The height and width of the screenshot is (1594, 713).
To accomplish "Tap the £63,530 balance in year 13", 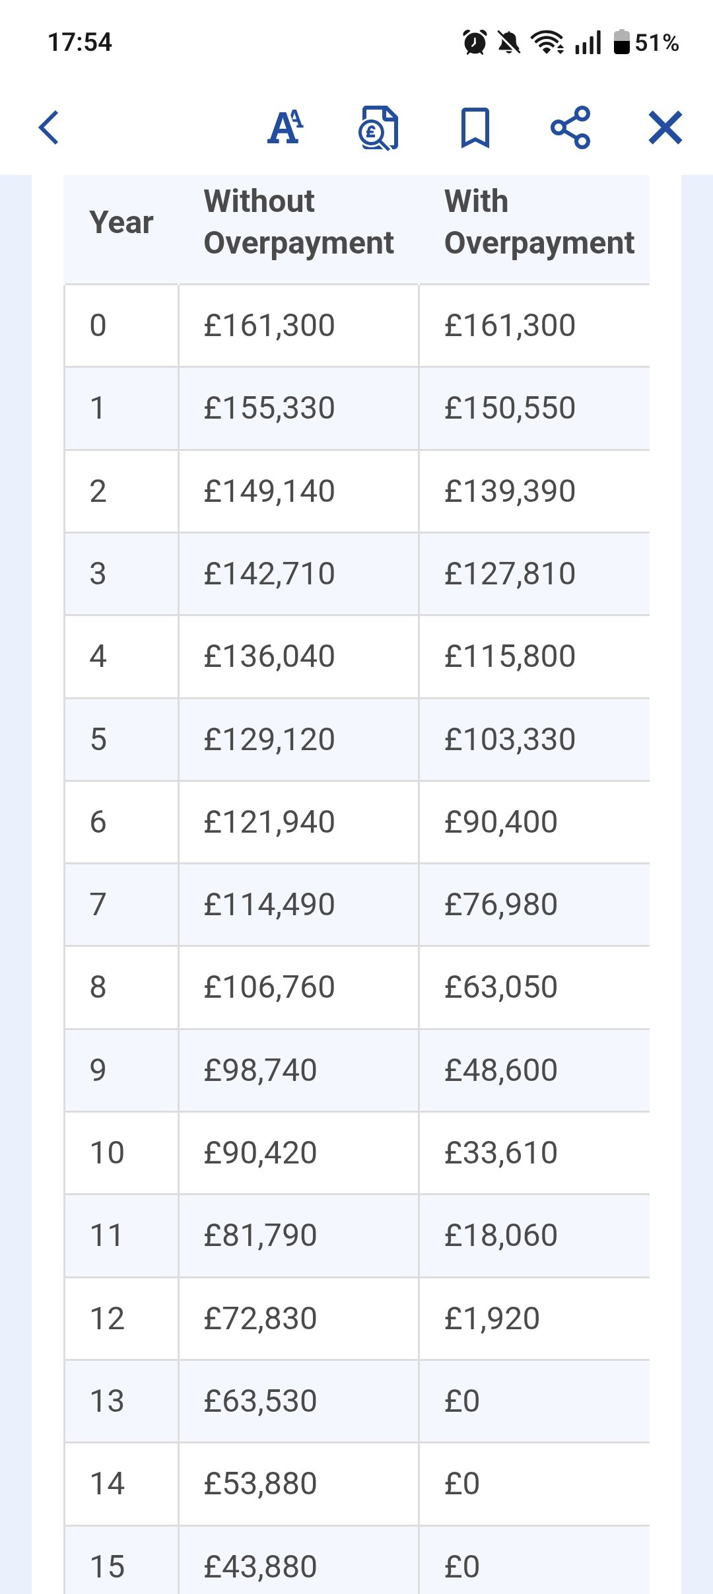I will click(x=260, y=1401).
